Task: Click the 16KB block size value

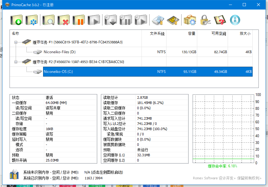Action: pyautogui.click(x=50, y=129)
